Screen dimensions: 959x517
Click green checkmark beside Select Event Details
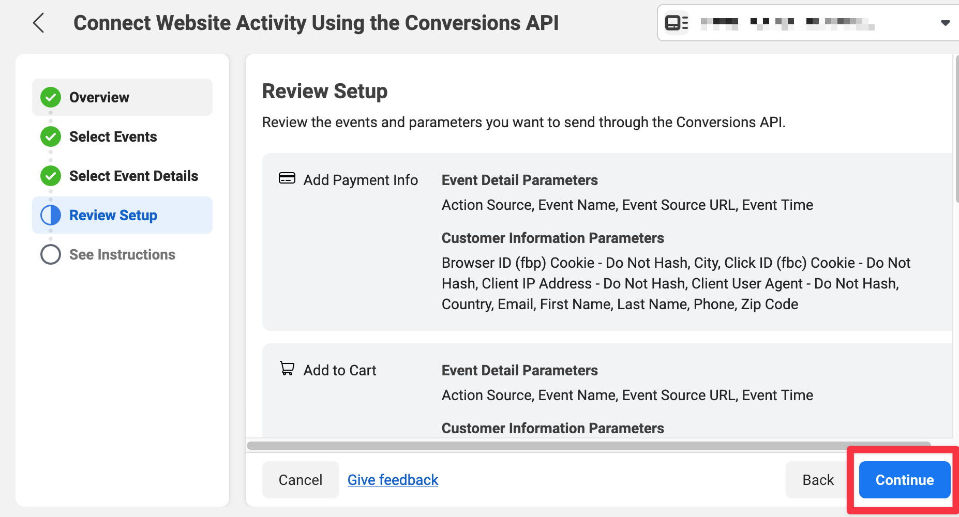coord(51,176)
